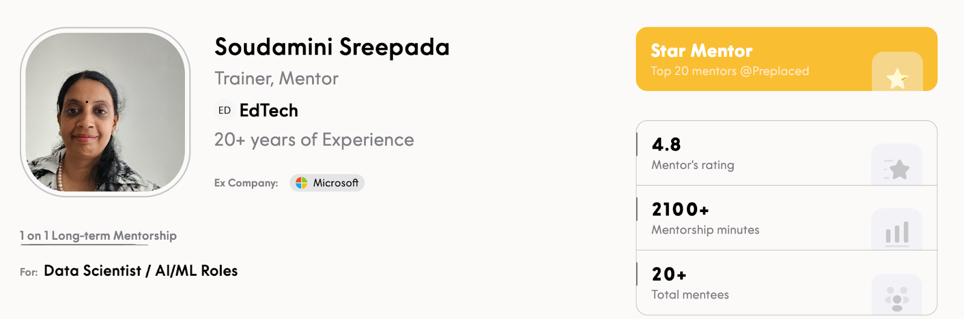Click the 2100+ Mentorship minutes stat
This screenshot has width=964, height=319.
coord(680,209)
